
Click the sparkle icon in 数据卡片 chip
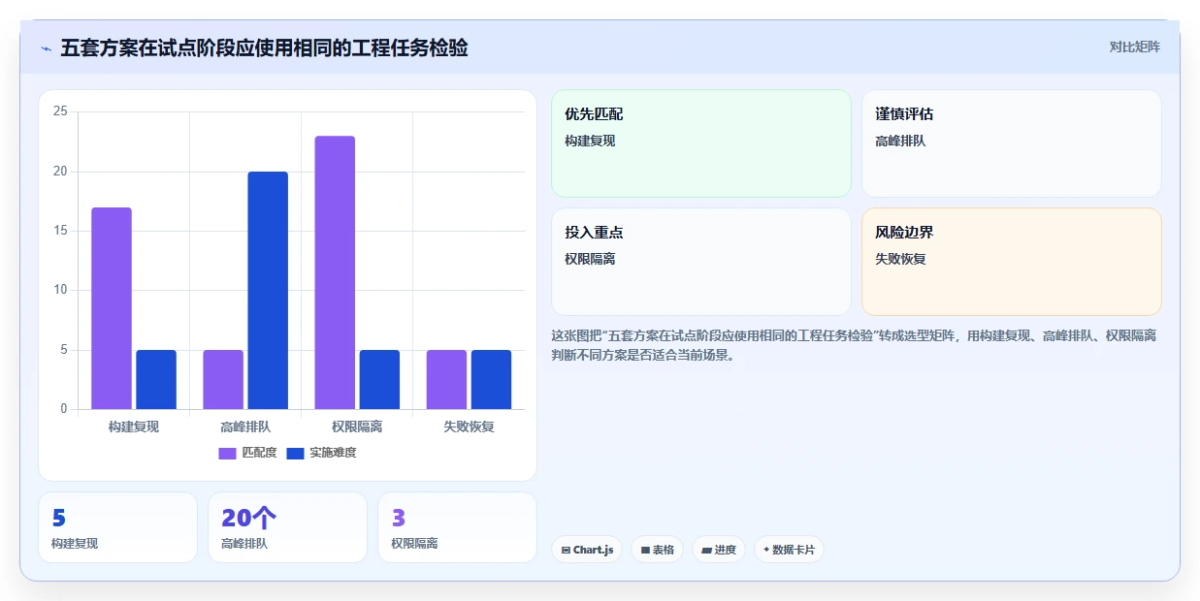click(766, 550)
